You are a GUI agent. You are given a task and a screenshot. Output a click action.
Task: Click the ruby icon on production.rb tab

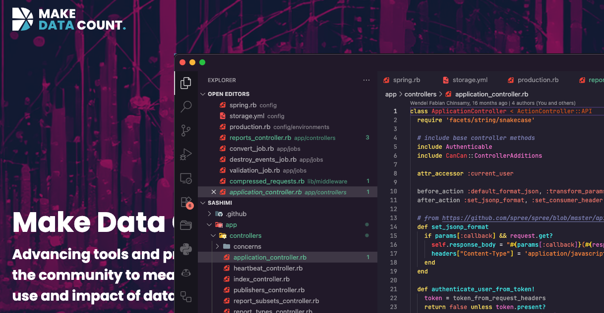(x=511, y=80)
